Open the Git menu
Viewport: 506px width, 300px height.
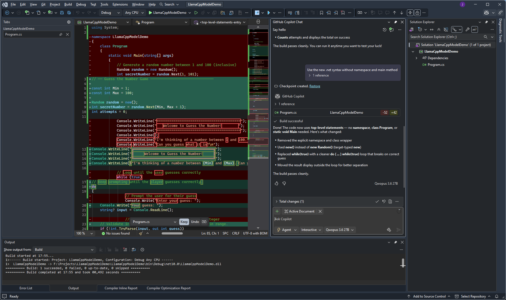pos(43,4)
